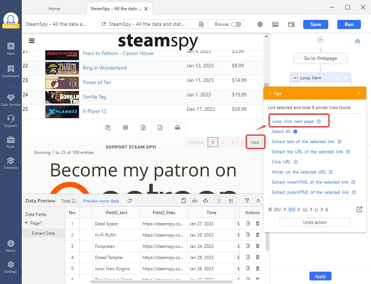Click the print icon below the game list
The image size is (371, 284).
pyautogui.click(x=177, y=128)
